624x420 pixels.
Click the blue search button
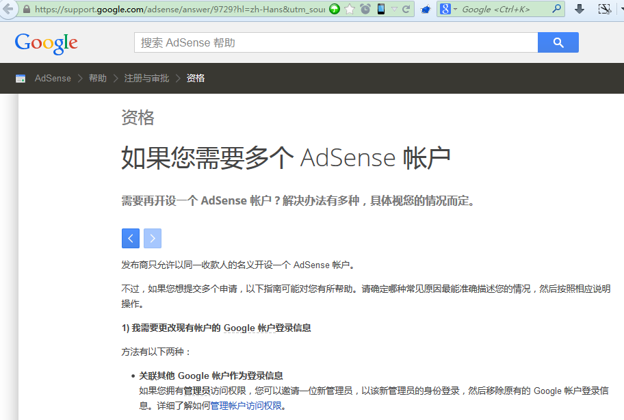coord(558,42)
